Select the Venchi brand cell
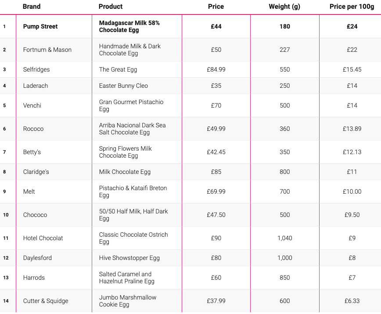 tap(54, 105)
